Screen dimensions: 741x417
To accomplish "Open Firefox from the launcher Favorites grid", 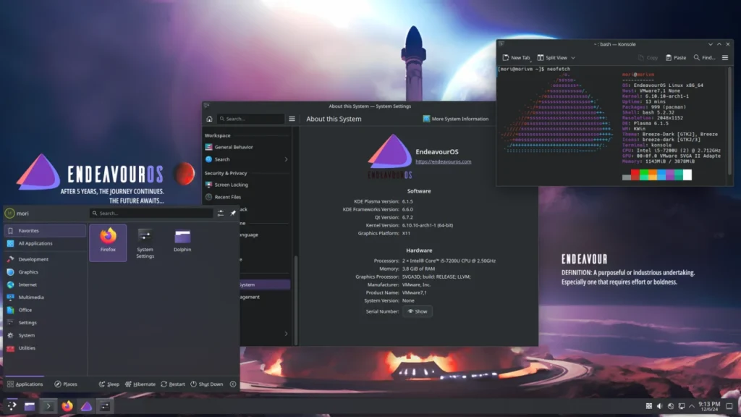I will [108, 242].
